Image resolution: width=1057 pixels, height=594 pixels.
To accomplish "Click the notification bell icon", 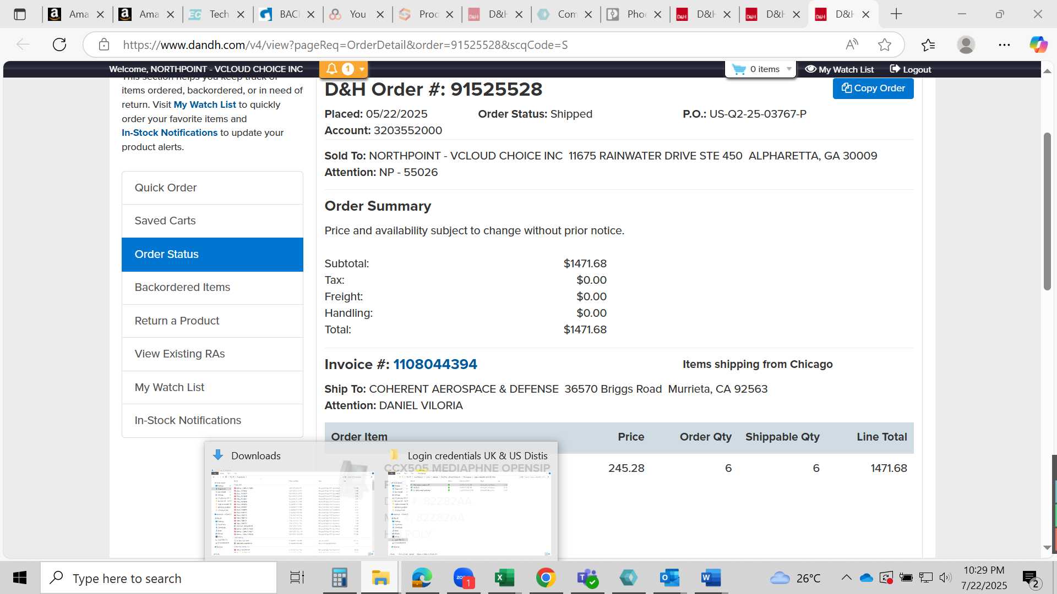I will tap(331, 69).
